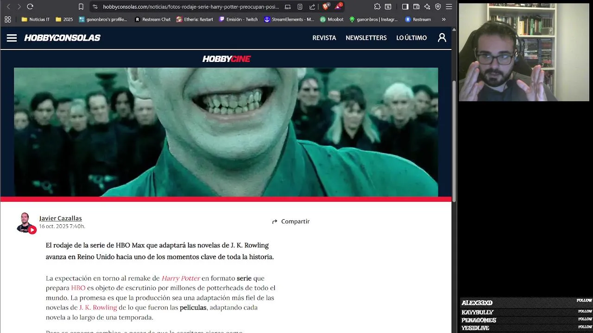Click the browser forward arrow
The width and height of the screenshot is (593, 333).
(x=19, y=6)
